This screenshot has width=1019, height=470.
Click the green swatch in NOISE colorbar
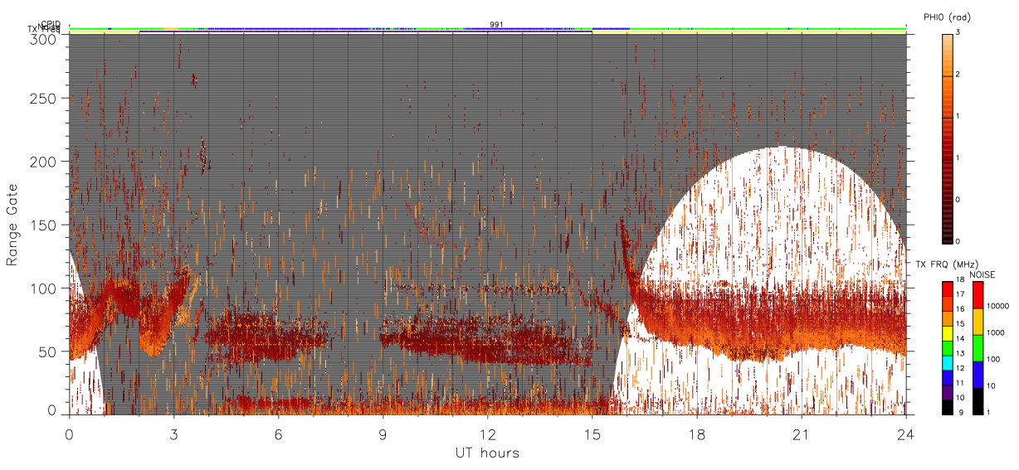click(978, 348)
